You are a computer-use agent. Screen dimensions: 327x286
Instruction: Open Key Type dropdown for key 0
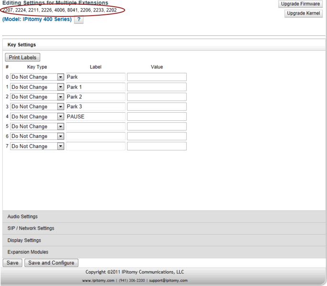pos(37,77)
